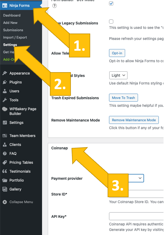
Task: Click the Portfolio folder icon
Action: coord(5,180)
